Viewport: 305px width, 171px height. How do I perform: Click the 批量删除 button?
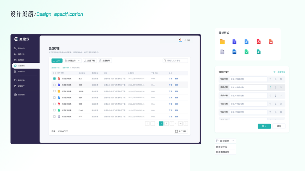click(x=105, y=61)
